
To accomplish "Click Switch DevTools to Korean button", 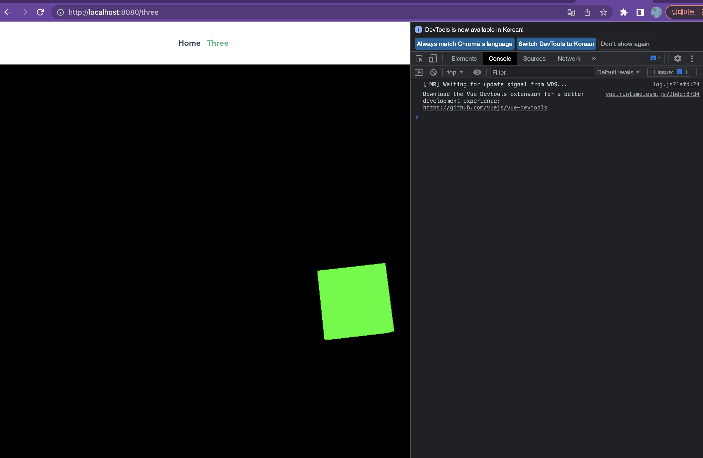I will tap(556, 44).
